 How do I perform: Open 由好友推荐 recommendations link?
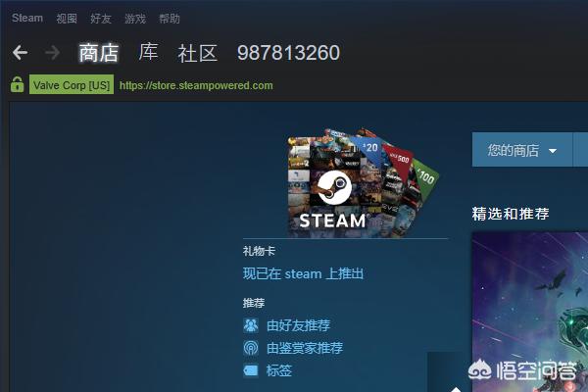299,325
